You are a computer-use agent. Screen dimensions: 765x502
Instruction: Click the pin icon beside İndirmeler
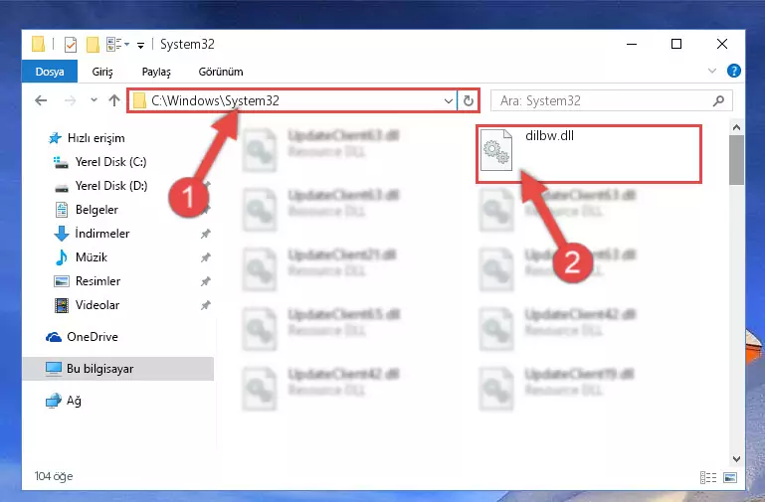tap(205, 234)
